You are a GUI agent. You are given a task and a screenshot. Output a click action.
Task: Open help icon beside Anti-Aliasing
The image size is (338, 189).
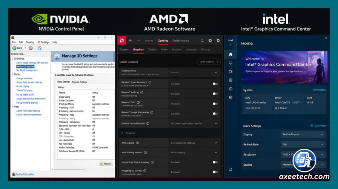pos(137,143)
